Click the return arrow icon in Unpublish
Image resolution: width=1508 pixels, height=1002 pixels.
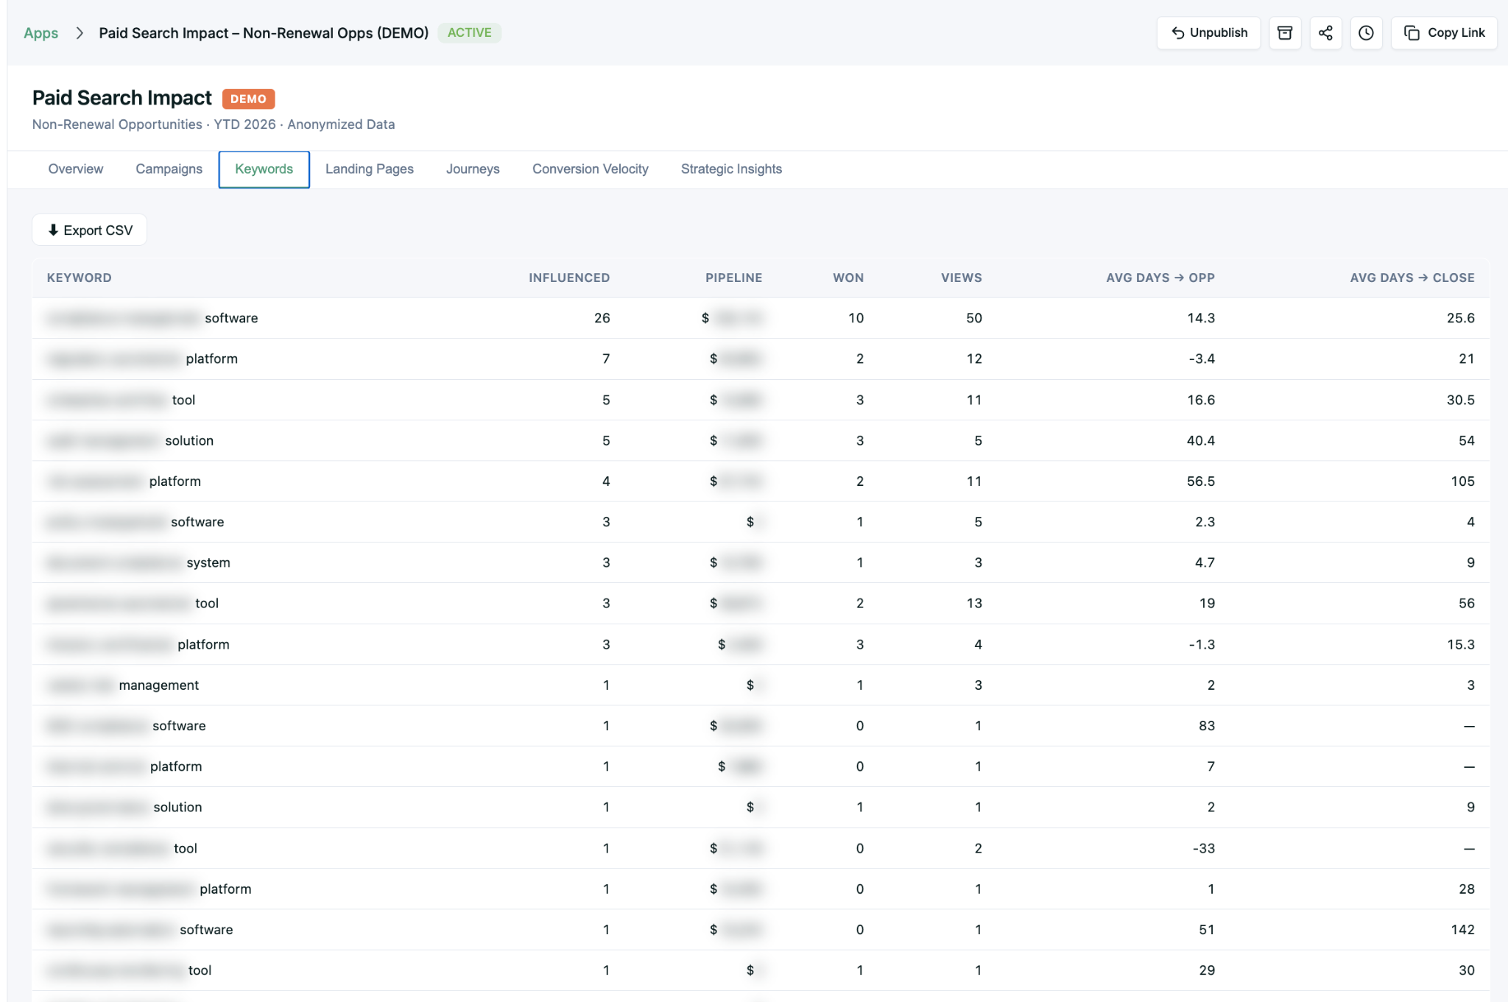[1178, 32]
